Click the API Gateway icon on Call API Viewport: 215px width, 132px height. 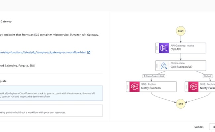(164, 48)
